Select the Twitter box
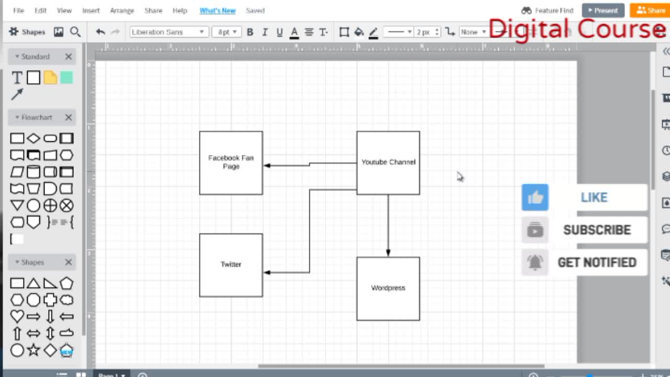670x377 pixels. pos(231,265)
